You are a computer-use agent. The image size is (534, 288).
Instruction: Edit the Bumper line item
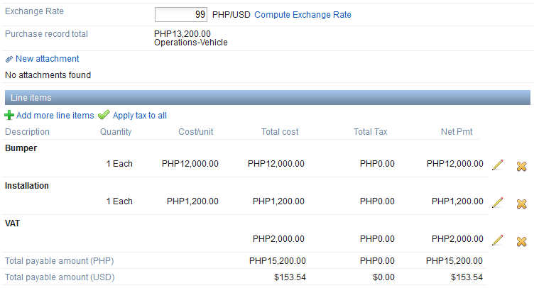(x=498, y=165)
